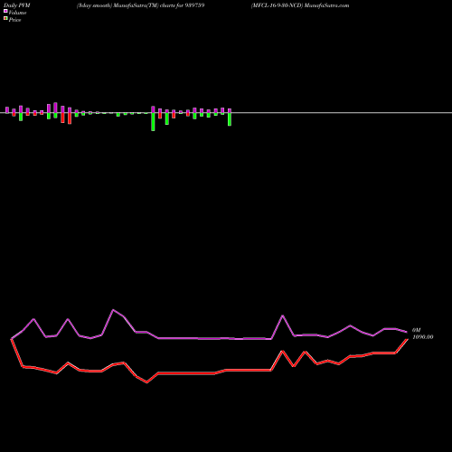The height and width of the screenshot is (452, 452).
Task: Click the Volume legend color swatch
Action: [x=5, y=11]
